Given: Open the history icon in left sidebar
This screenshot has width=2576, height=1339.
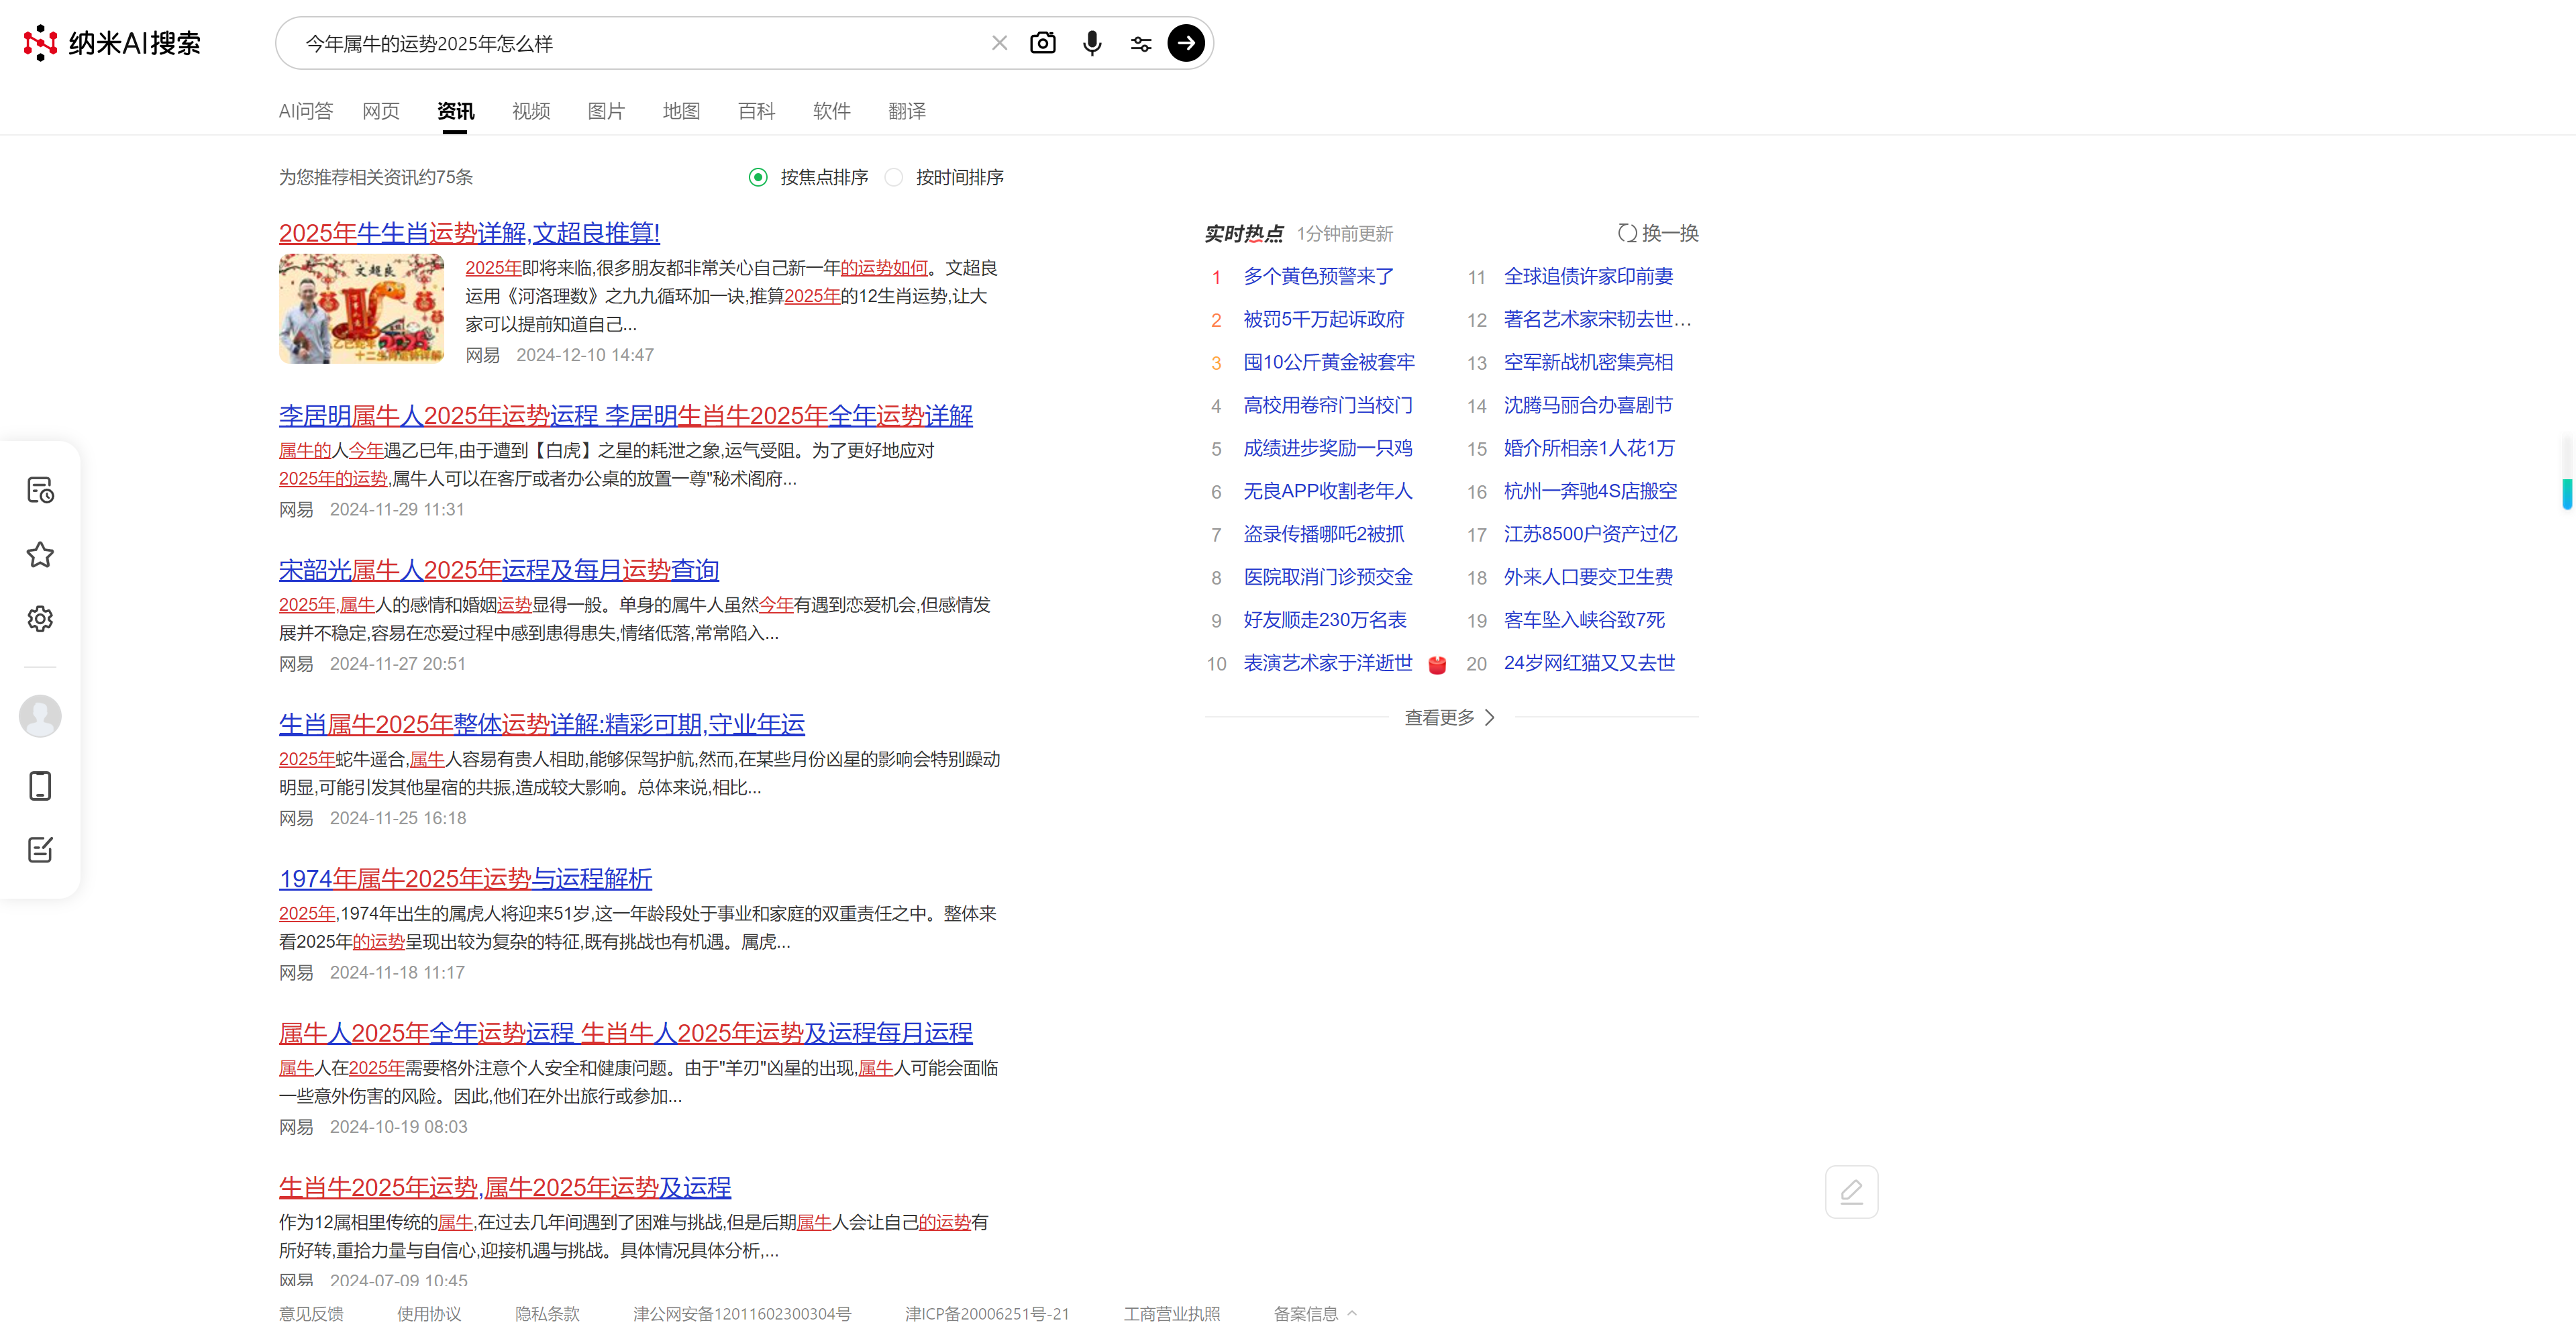Looking at the screenshot, I should (x=40, y=490).
